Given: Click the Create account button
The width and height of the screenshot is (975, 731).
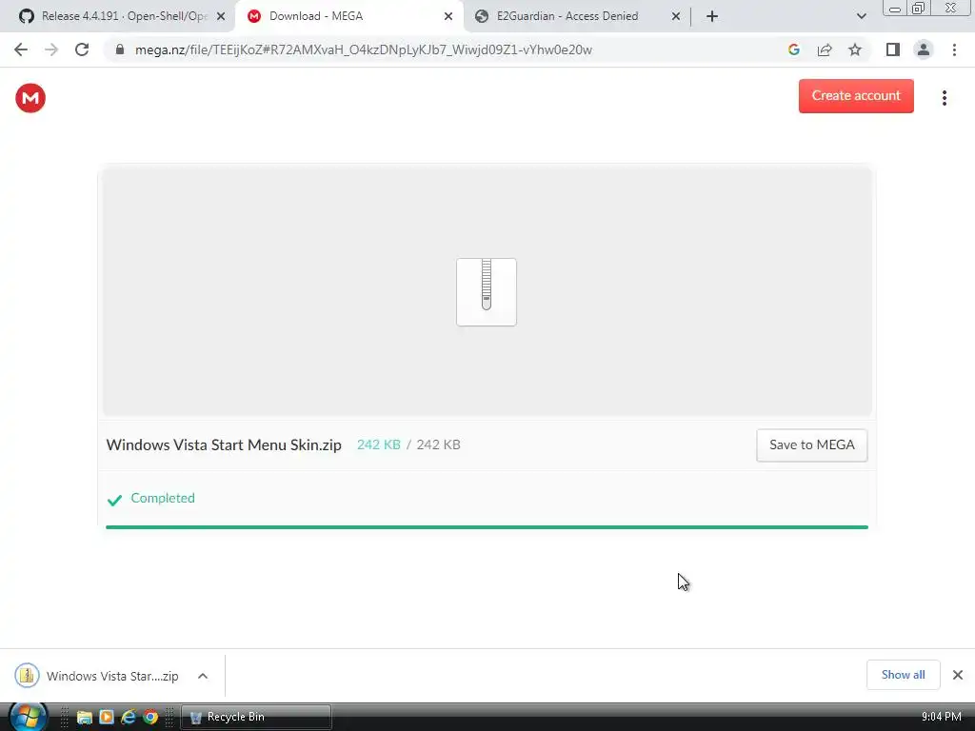Looking at the screenshot, I should click(856, 96).
